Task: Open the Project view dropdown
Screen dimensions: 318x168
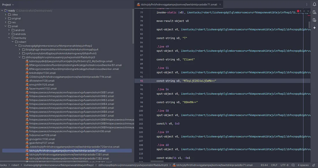Action: pos(8,5)
